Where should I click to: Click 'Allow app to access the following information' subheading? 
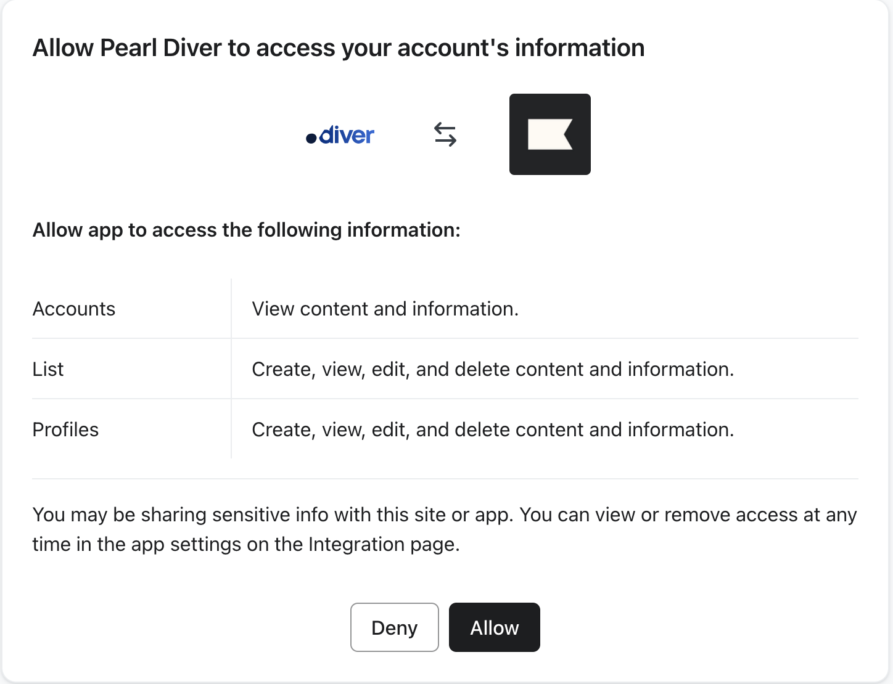246,230
